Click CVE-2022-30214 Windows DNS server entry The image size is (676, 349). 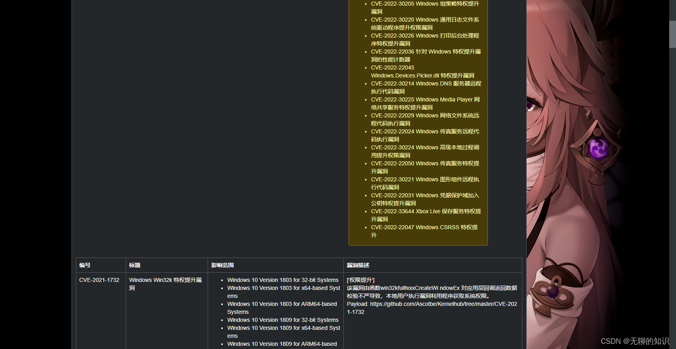click(x=426, y=87)
